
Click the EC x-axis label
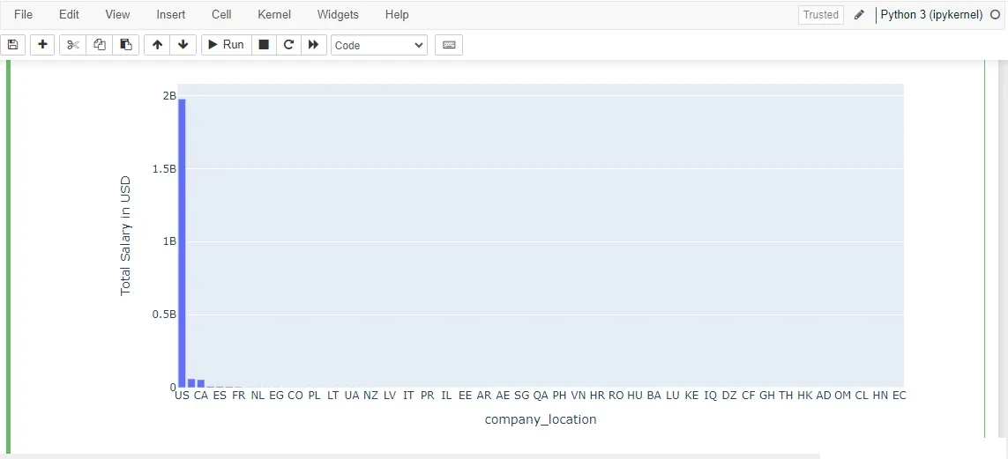[899, 396]
